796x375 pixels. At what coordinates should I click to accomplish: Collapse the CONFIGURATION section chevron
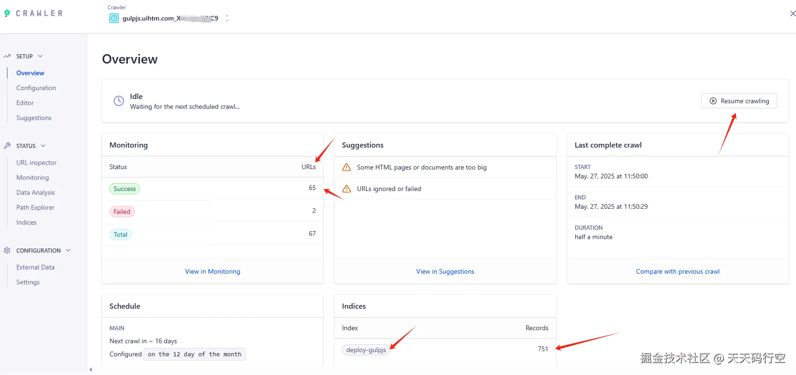click(68, 250)
